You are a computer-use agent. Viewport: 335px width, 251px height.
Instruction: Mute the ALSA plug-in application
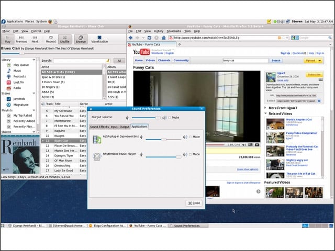point(190,137)
